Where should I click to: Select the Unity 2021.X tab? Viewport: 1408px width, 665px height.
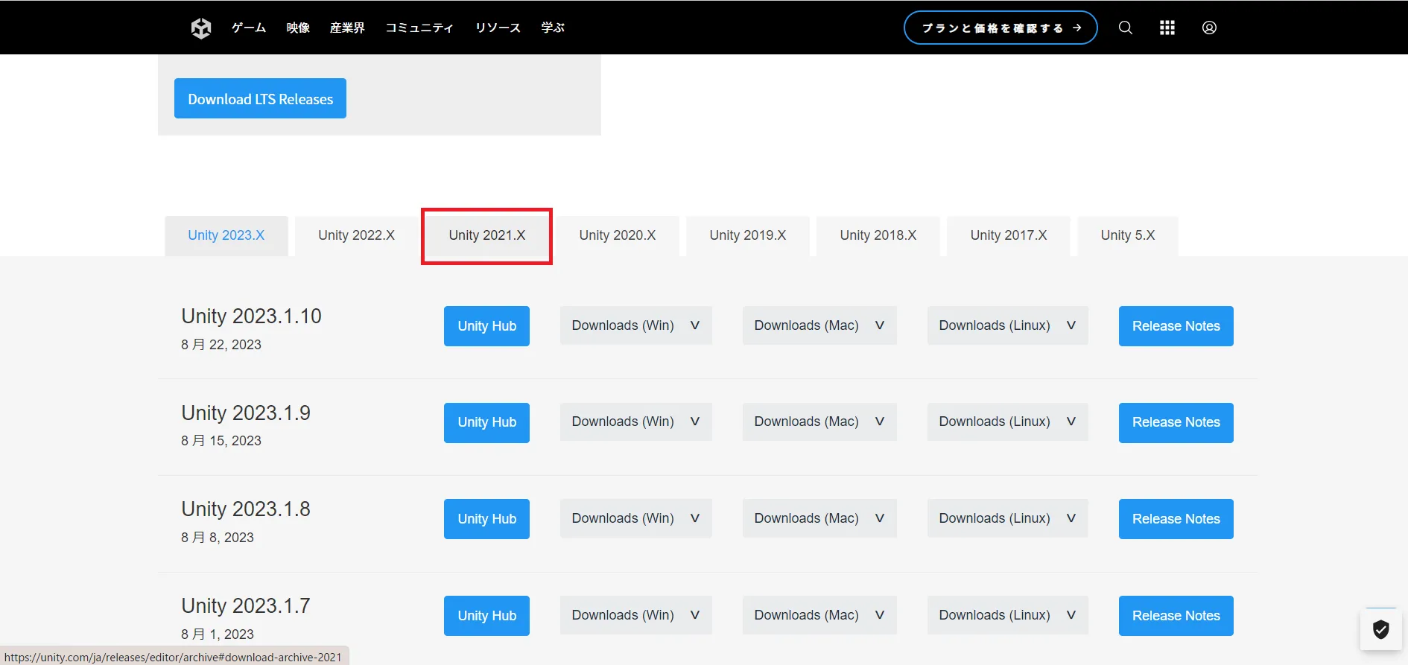487,235
